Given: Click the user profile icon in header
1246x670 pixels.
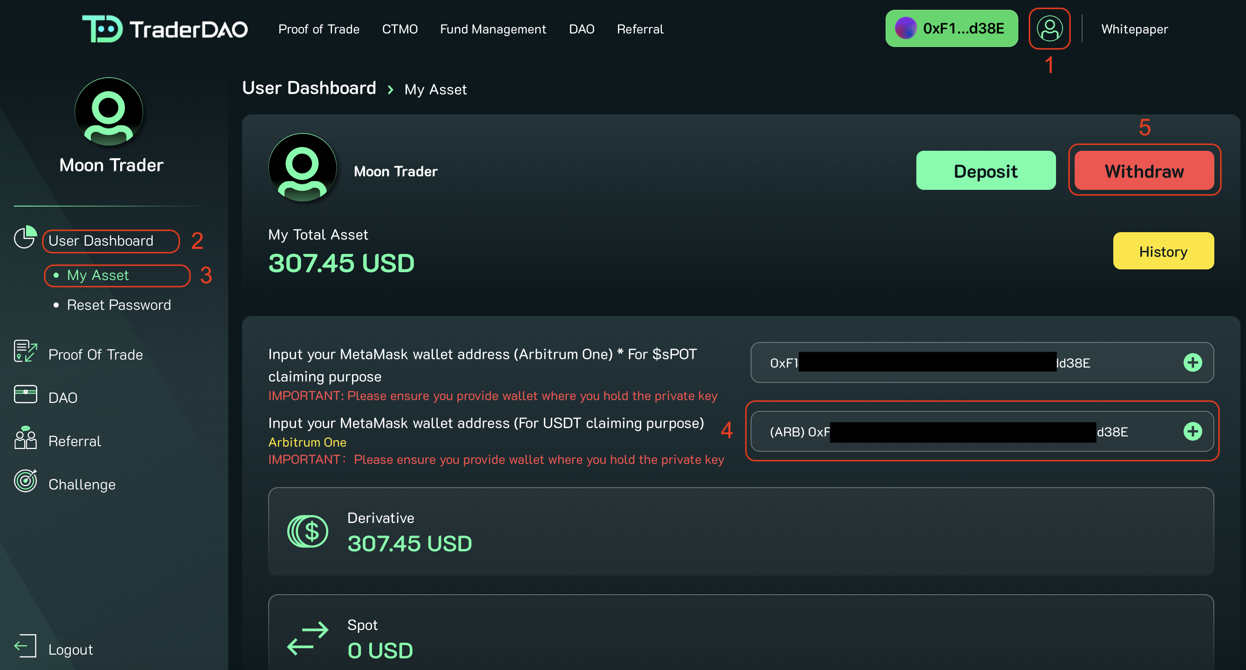Looking at the screenshot, I should click(1049, 28).
